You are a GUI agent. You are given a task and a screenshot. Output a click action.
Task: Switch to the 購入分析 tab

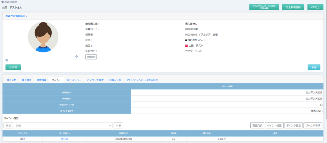pyautogui.click(x=11, y=80)
